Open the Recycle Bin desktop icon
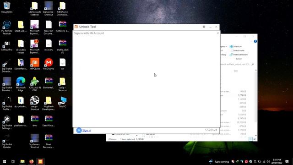Image resolution: width=293 pixels, height=165 pixels. coord(7,7)
